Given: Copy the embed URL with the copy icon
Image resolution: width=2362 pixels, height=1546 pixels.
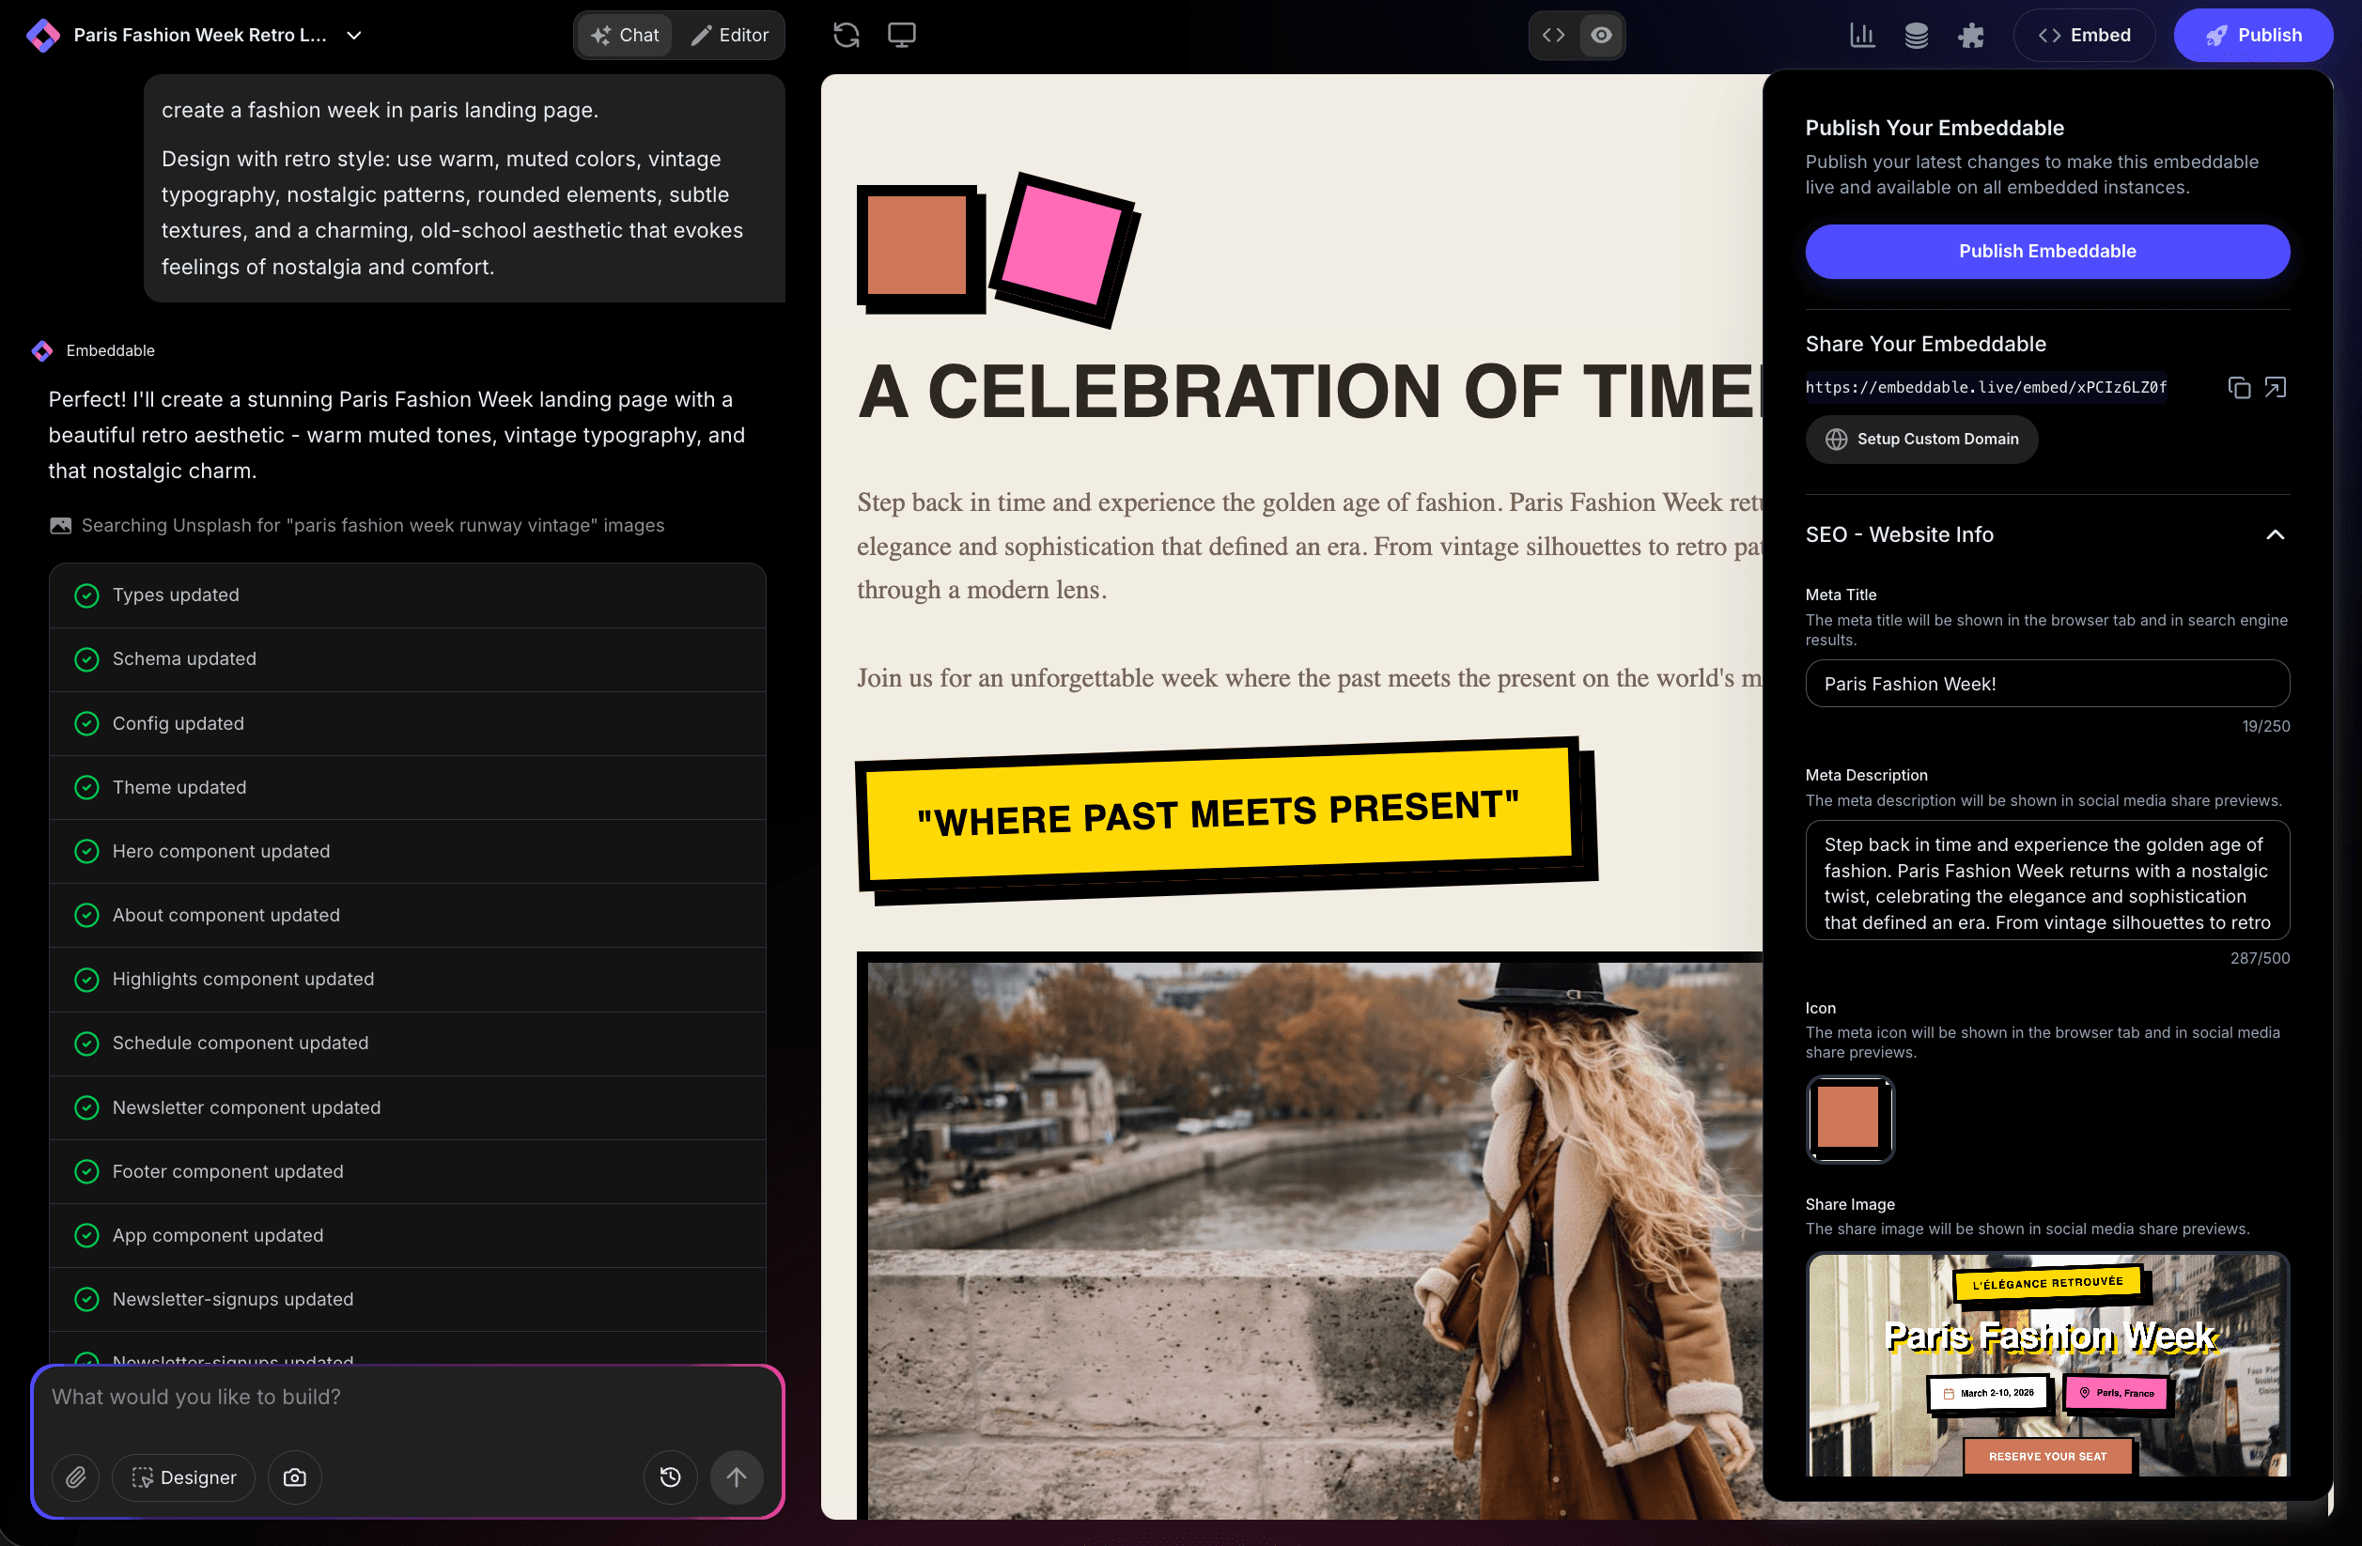Looking at the screenshot, I should coord(2240,387).
